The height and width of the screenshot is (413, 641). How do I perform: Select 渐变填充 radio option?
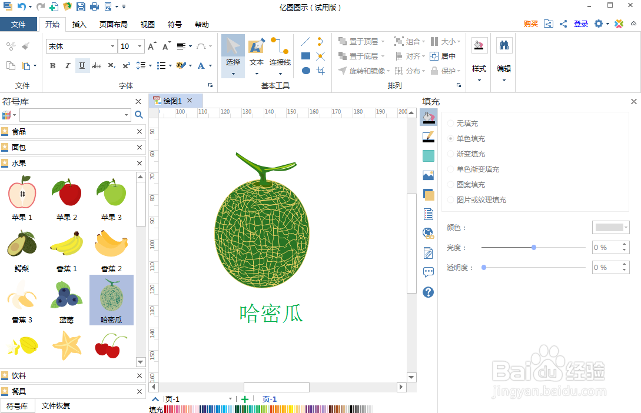[450, 154]
